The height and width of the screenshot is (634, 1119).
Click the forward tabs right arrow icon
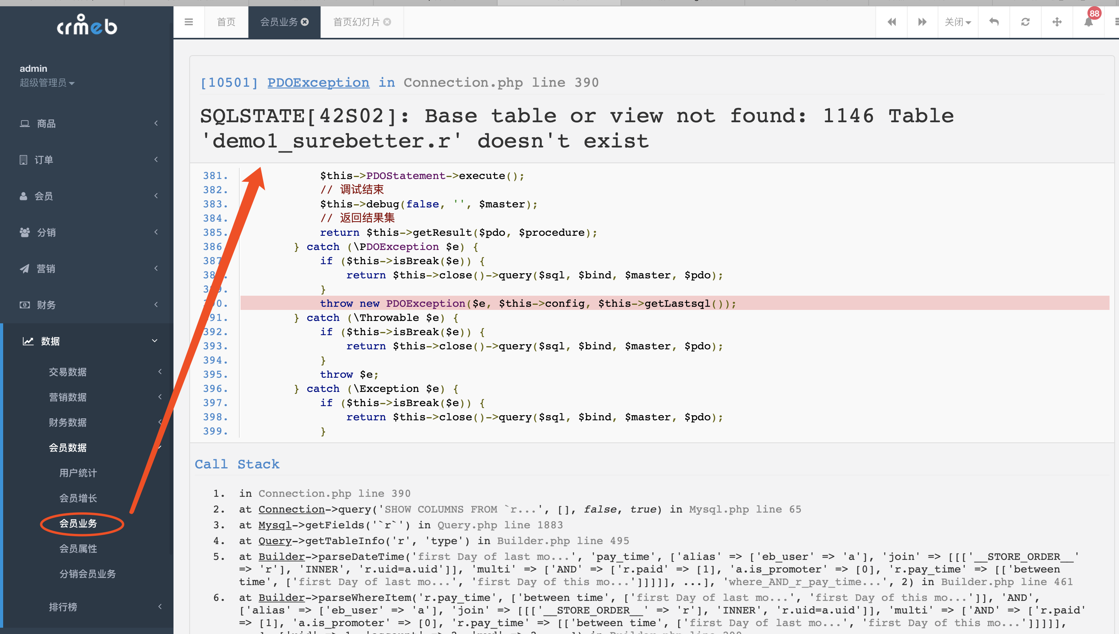pos(922,22)
